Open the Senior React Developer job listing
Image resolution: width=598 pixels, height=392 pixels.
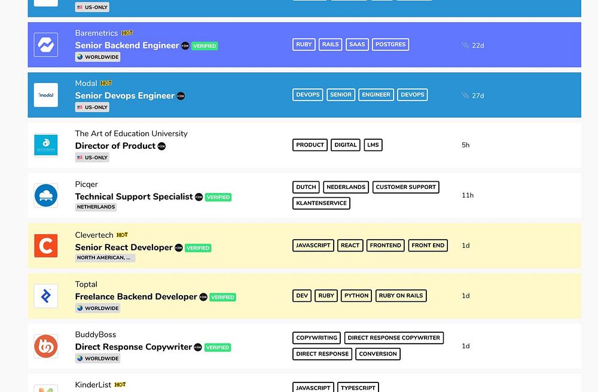click(124, 247)
